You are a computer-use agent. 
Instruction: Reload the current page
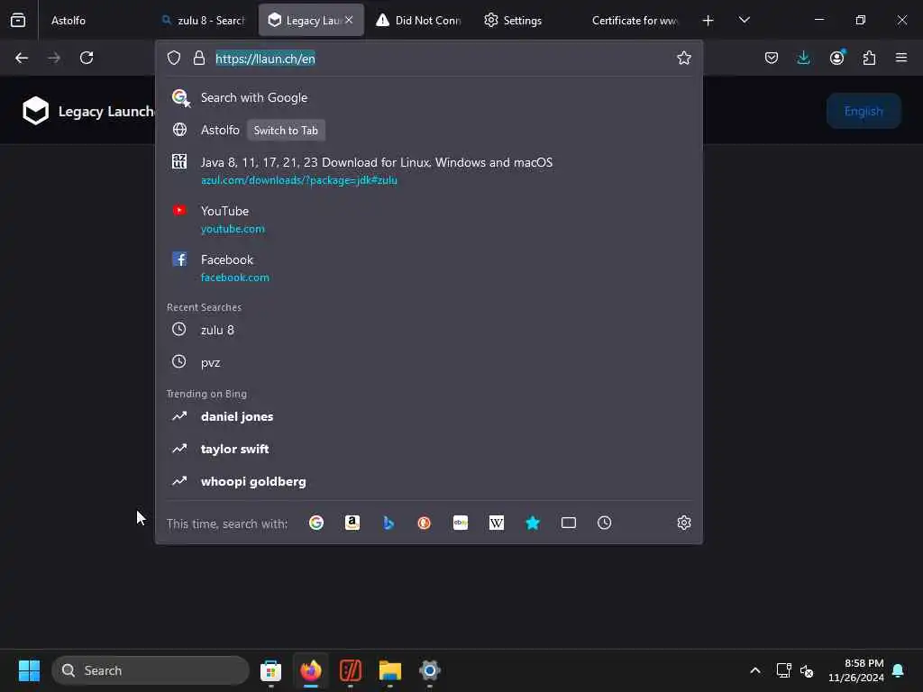coord(87,58)
